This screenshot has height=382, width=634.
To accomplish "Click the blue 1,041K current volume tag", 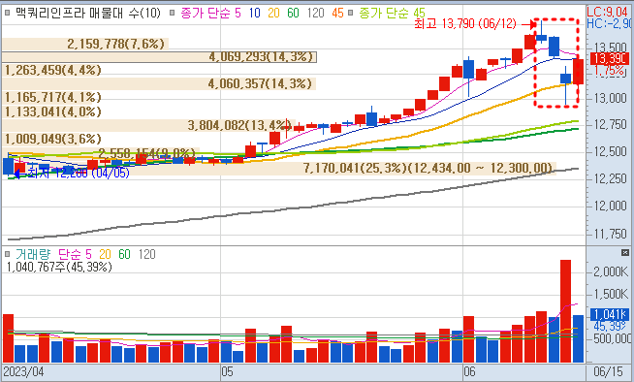I will [610, 314].
